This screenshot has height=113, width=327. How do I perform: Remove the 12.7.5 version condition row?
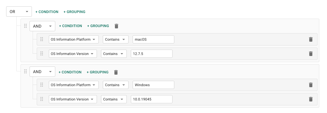[311, 54]
